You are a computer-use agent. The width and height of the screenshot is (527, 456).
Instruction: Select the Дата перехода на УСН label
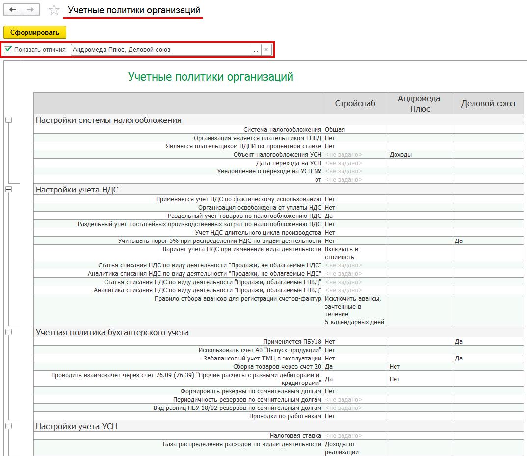pos(289,163)
